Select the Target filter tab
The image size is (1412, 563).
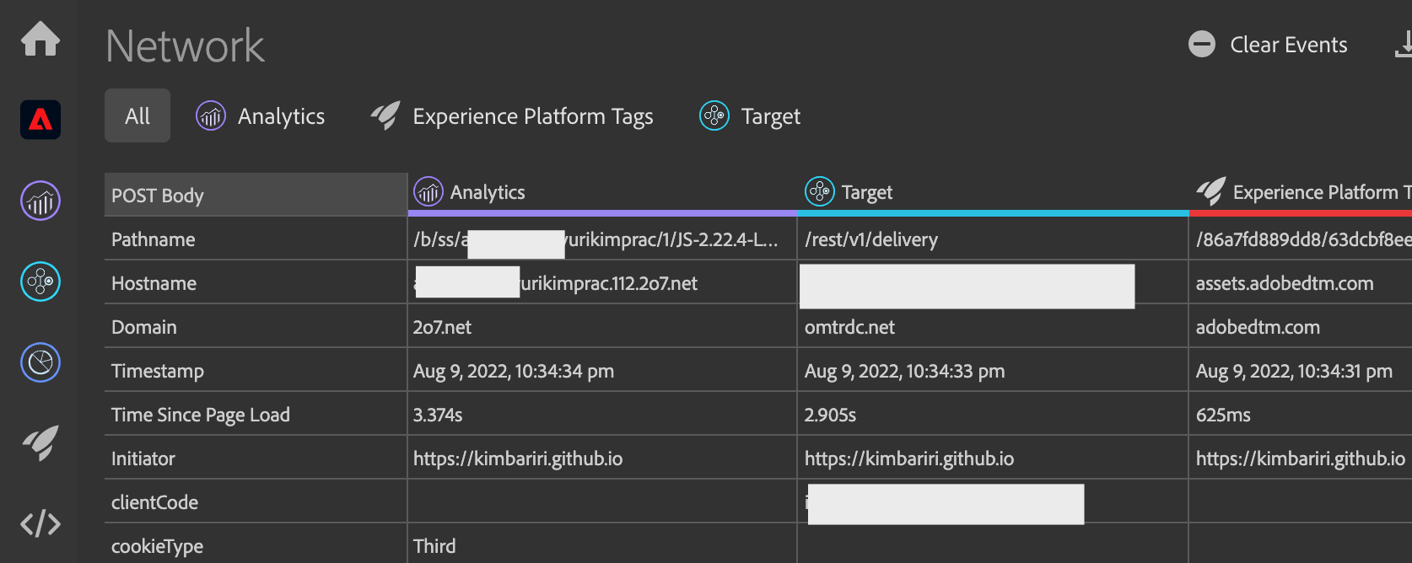[750, 116]
